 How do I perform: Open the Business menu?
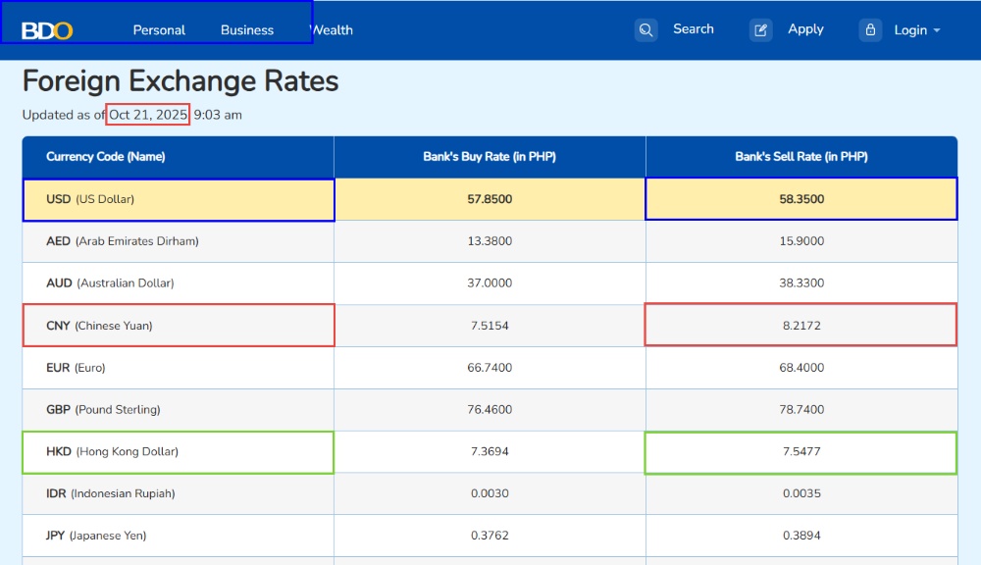coord(247,30)
